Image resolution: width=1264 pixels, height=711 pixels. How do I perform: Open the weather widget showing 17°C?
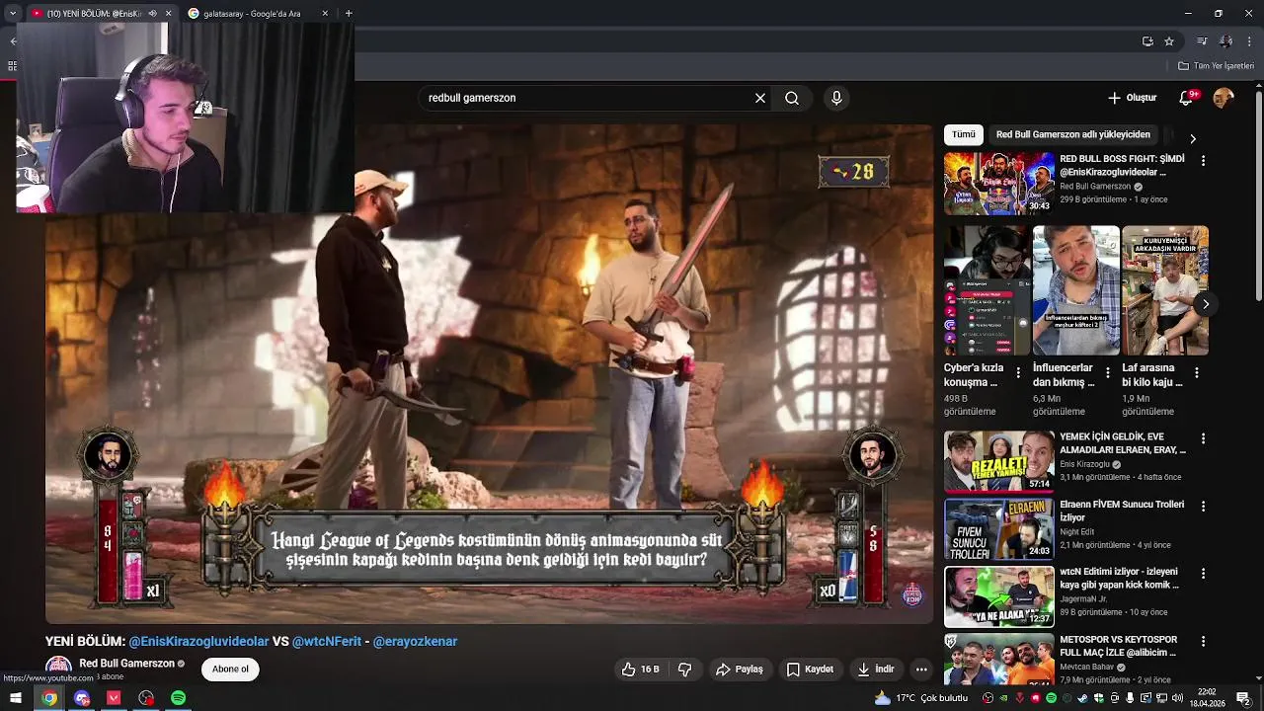tap(921, 698)
